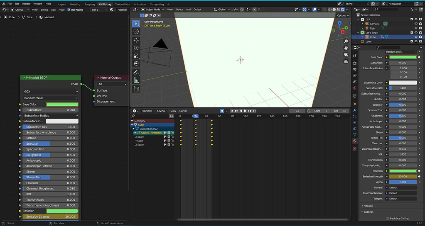425x226 pixels.
Task: Click the zoom magnifier viewport icon
Action: click(346, 41)
